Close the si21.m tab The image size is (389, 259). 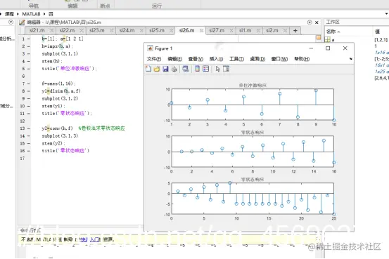click(x=51, y=30)
